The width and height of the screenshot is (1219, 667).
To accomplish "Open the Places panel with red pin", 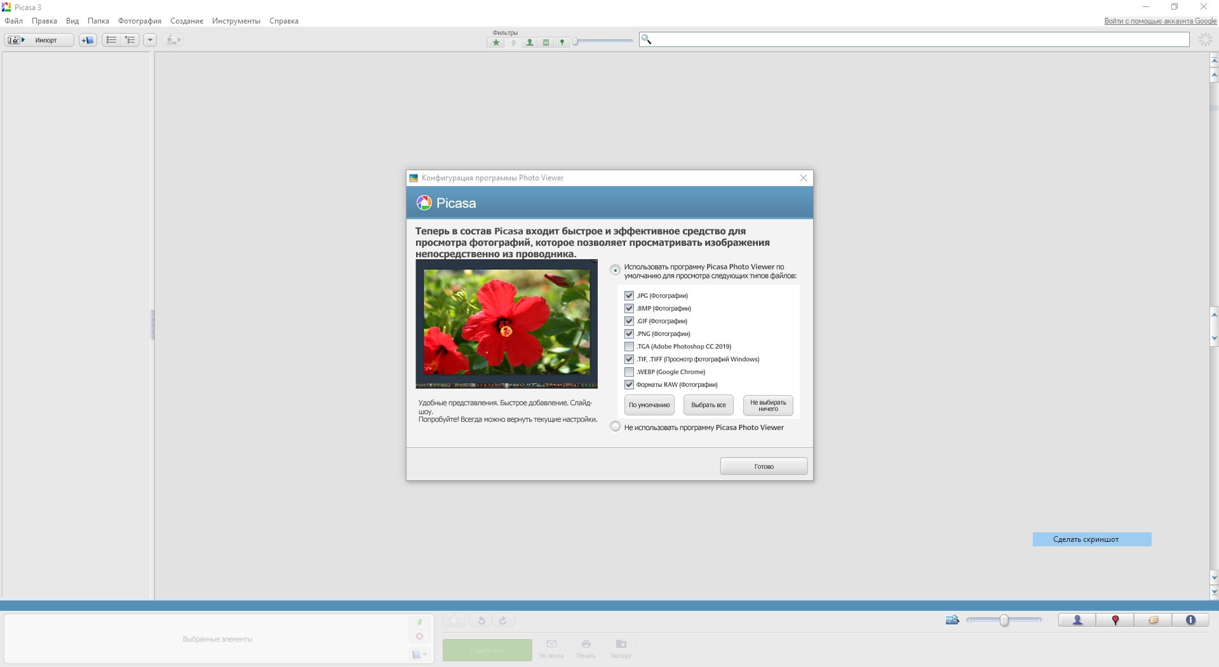I will click(1115, 620).
